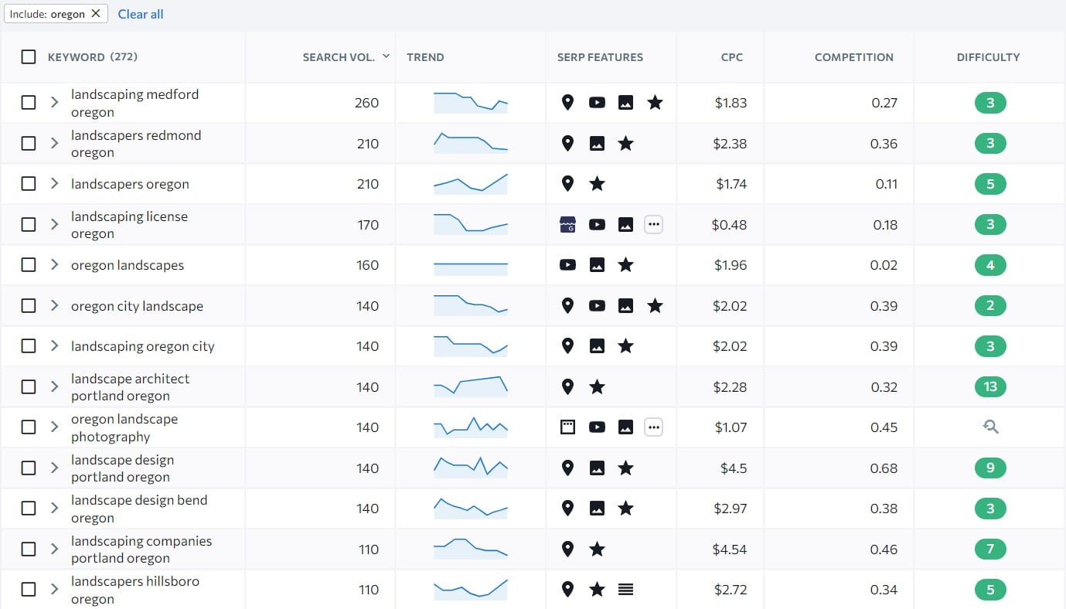Click image icon for landscape design portland oregon
Viewport: 1066px width, 609px height.
[597, 468]
